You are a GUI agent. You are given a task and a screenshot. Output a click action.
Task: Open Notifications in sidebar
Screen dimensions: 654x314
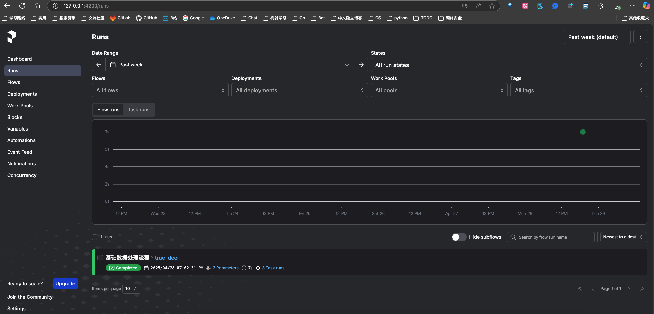(x=43, y=164)
